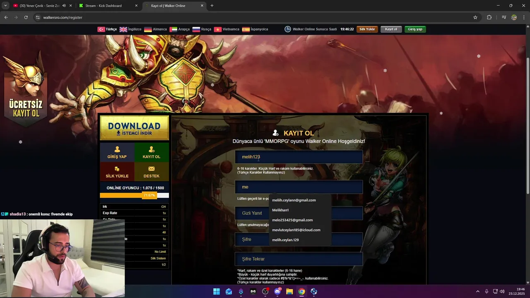
Task: Show hidden system tray icons
Action: pos(477,291)
